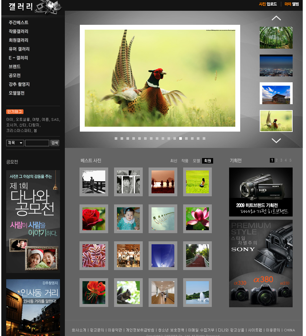Image resolution: width=306 pixels, height=336 pixels.
Task: Click the 크리스마스파티 popular tag
Action: (19, 131)
